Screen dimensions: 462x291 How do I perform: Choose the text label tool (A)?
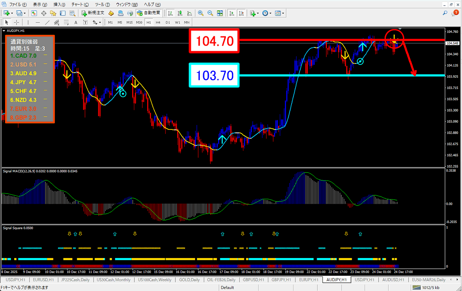[x=76, y=22]
